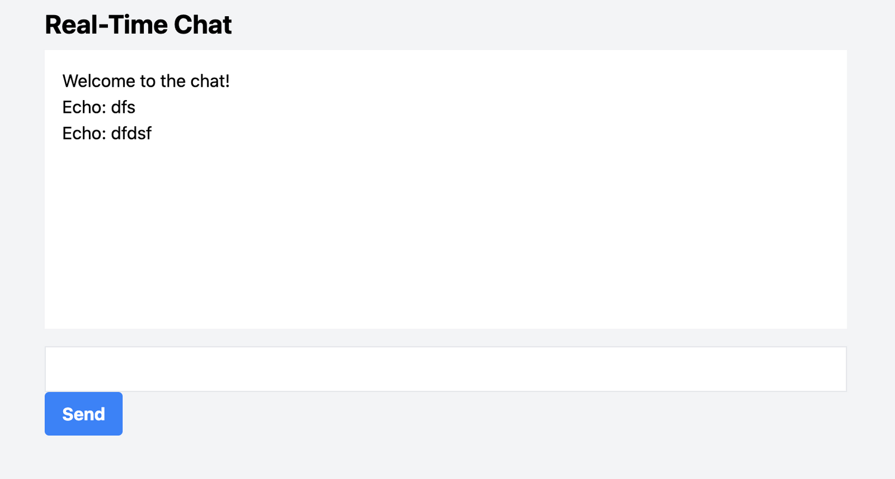The height and width of the screenshot is (479, 895).
Task: Select the "Welcome to the chat!" message
Action: 147,81
